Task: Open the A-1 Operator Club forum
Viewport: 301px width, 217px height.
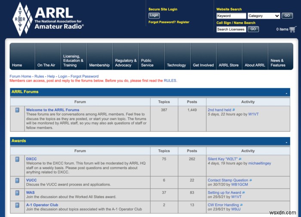Action: [42, 205]
